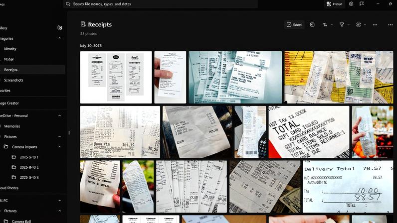
Task: Expand the sort dropdown chevron
Action: point(332,25)
